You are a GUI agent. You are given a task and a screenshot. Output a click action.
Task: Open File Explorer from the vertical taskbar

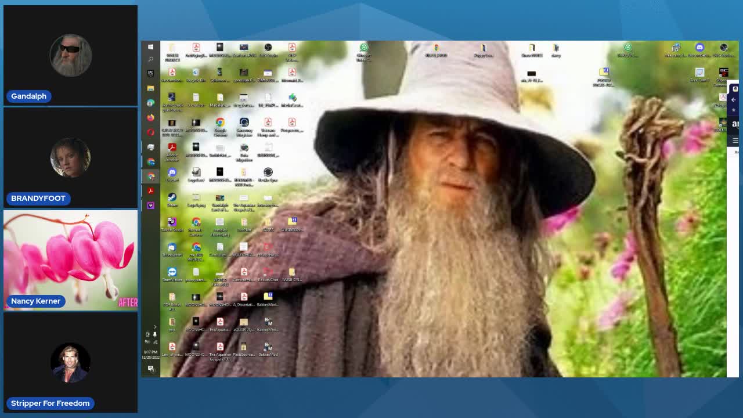click(x=150, y=88)
